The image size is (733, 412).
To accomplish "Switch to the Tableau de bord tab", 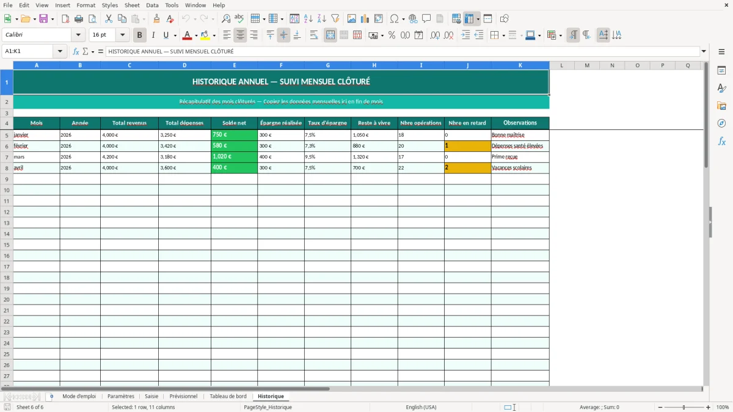I will point(228,396).
